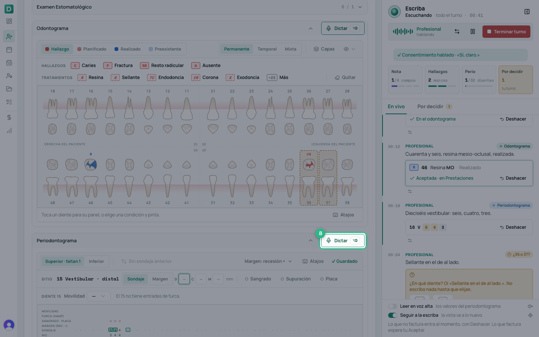Open the Margen: recesión + dropdown

[268, 261]
